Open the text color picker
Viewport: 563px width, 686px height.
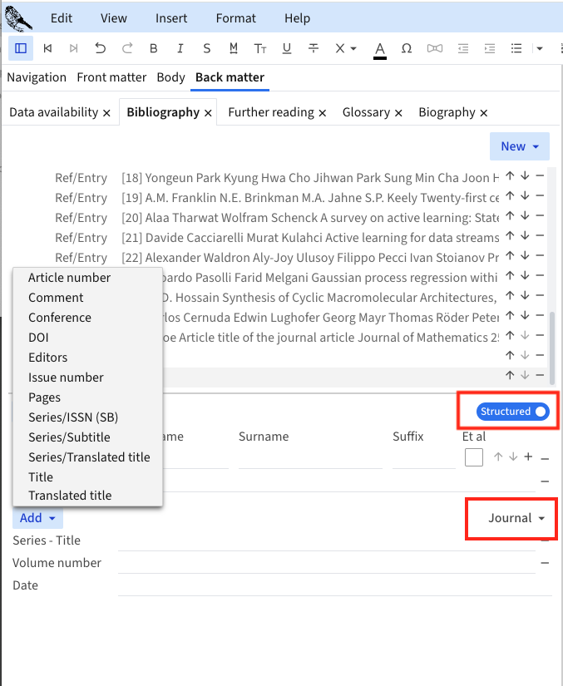(380, 48)
